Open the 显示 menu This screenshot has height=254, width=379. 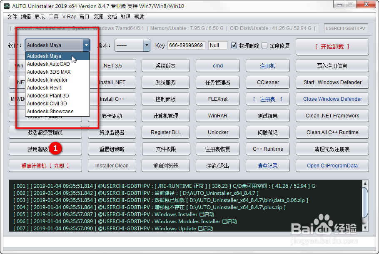40,17
